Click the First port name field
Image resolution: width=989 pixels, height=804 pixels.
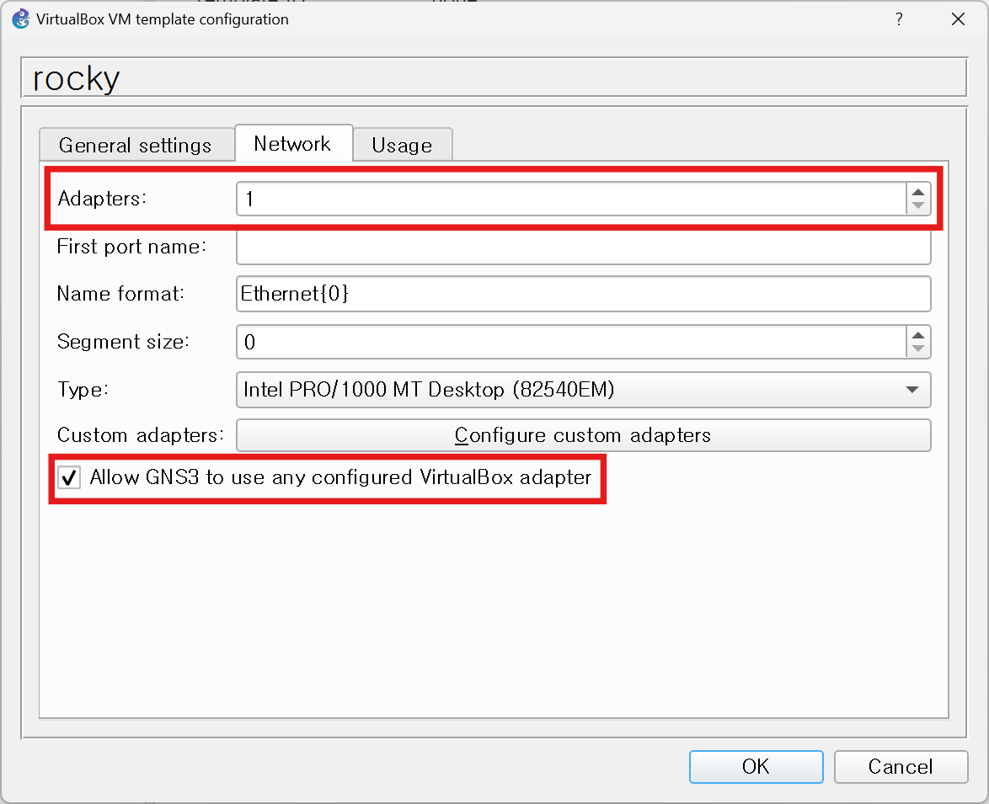tap(584, 247)
